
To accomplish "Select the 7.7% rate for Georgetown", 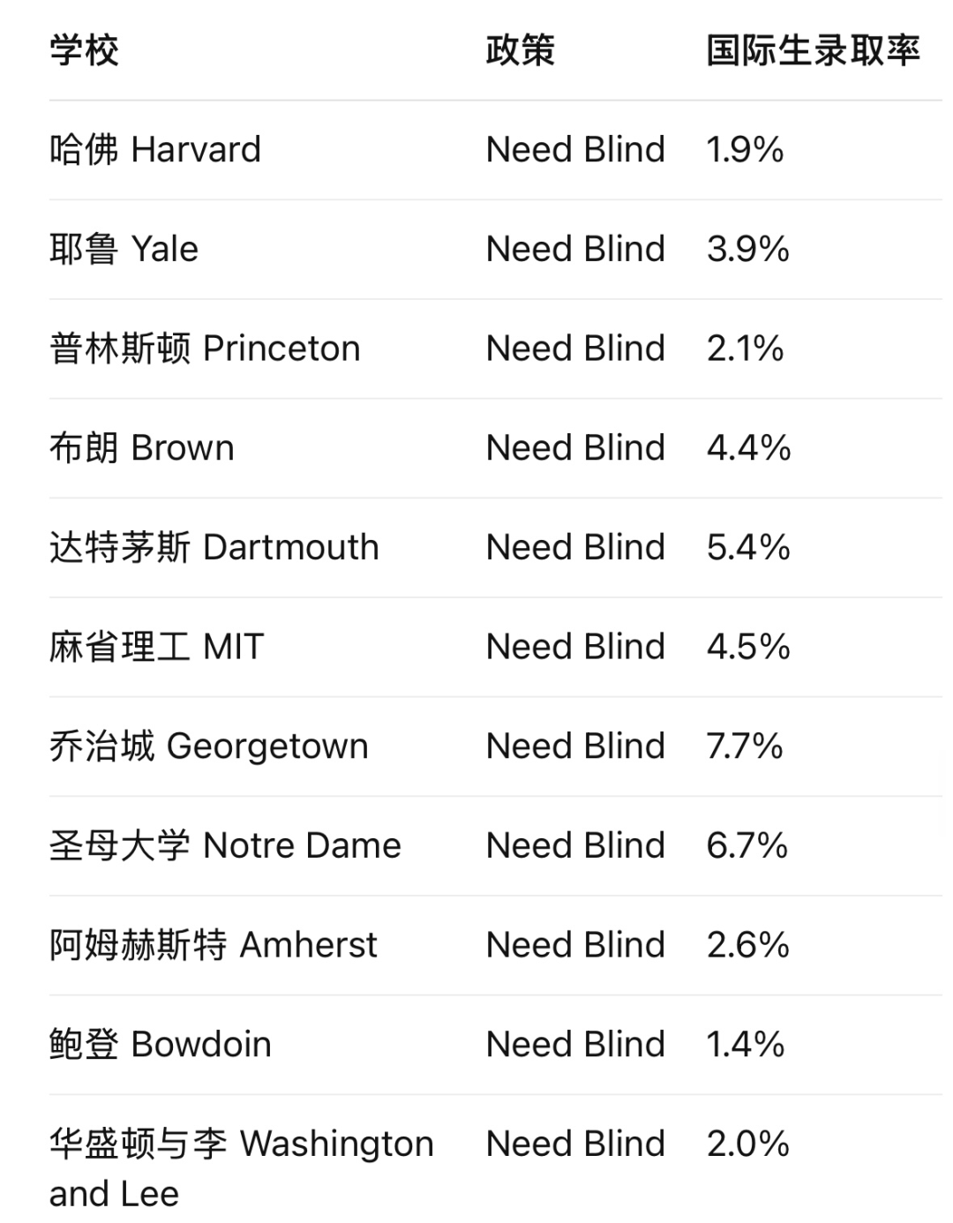I will pyautogui.click(x=745, y=747).
